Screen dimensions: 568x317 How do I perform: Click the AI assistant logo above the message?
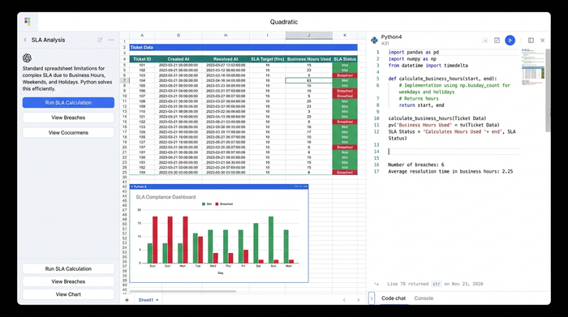pyautogui.click(x=27, y=58)
